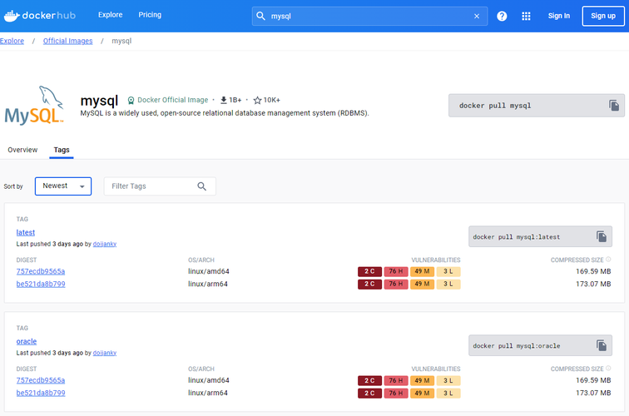Click 49 M medium badge for latest arm64

click(x=422, y=284)
